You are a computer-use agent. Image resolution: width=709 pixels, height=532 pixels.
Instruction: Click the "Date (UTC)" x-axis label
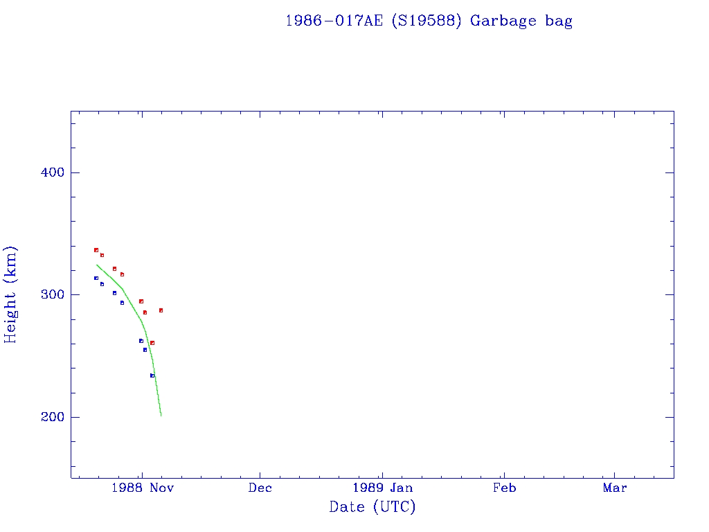click(x=373, y=507)
